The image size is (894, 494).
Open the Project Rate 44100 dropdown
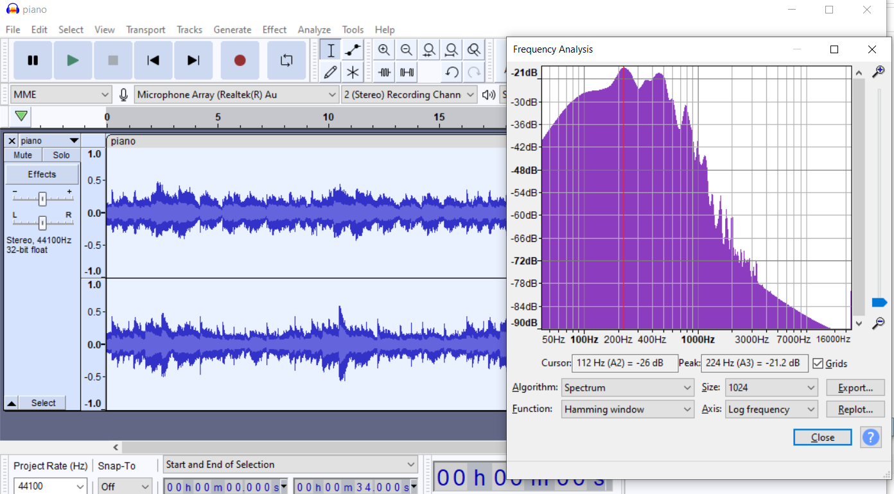tap(50, 486)
